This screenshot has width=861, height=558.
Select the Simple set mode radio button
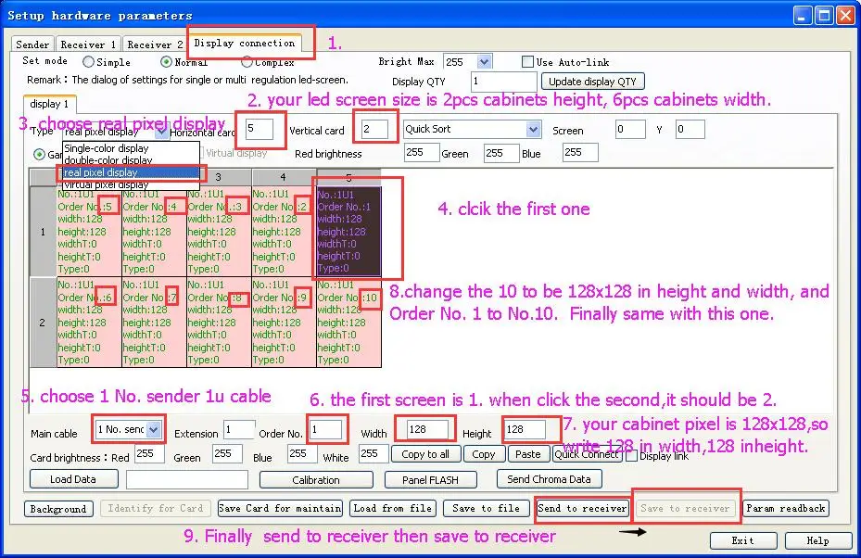point(89,62)
